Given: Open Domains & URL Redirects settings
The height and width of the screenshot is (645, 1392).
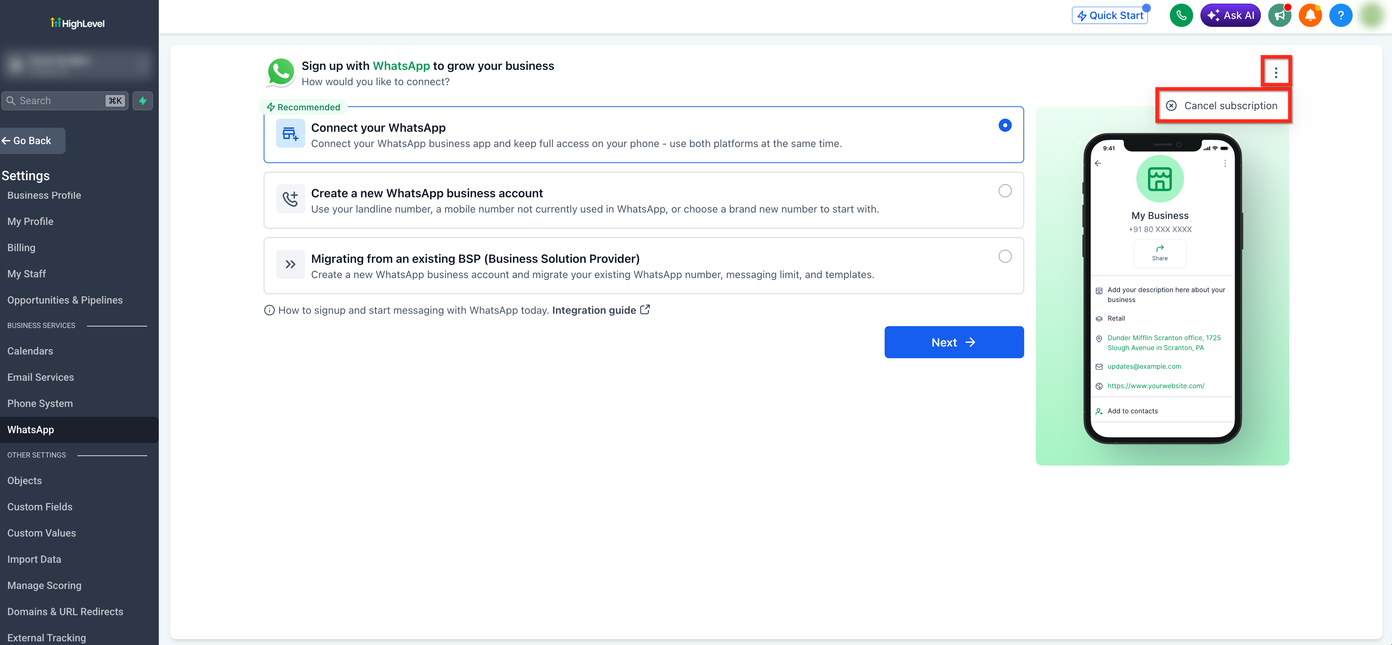Looking at the screenshot, I should click(66, 612).
